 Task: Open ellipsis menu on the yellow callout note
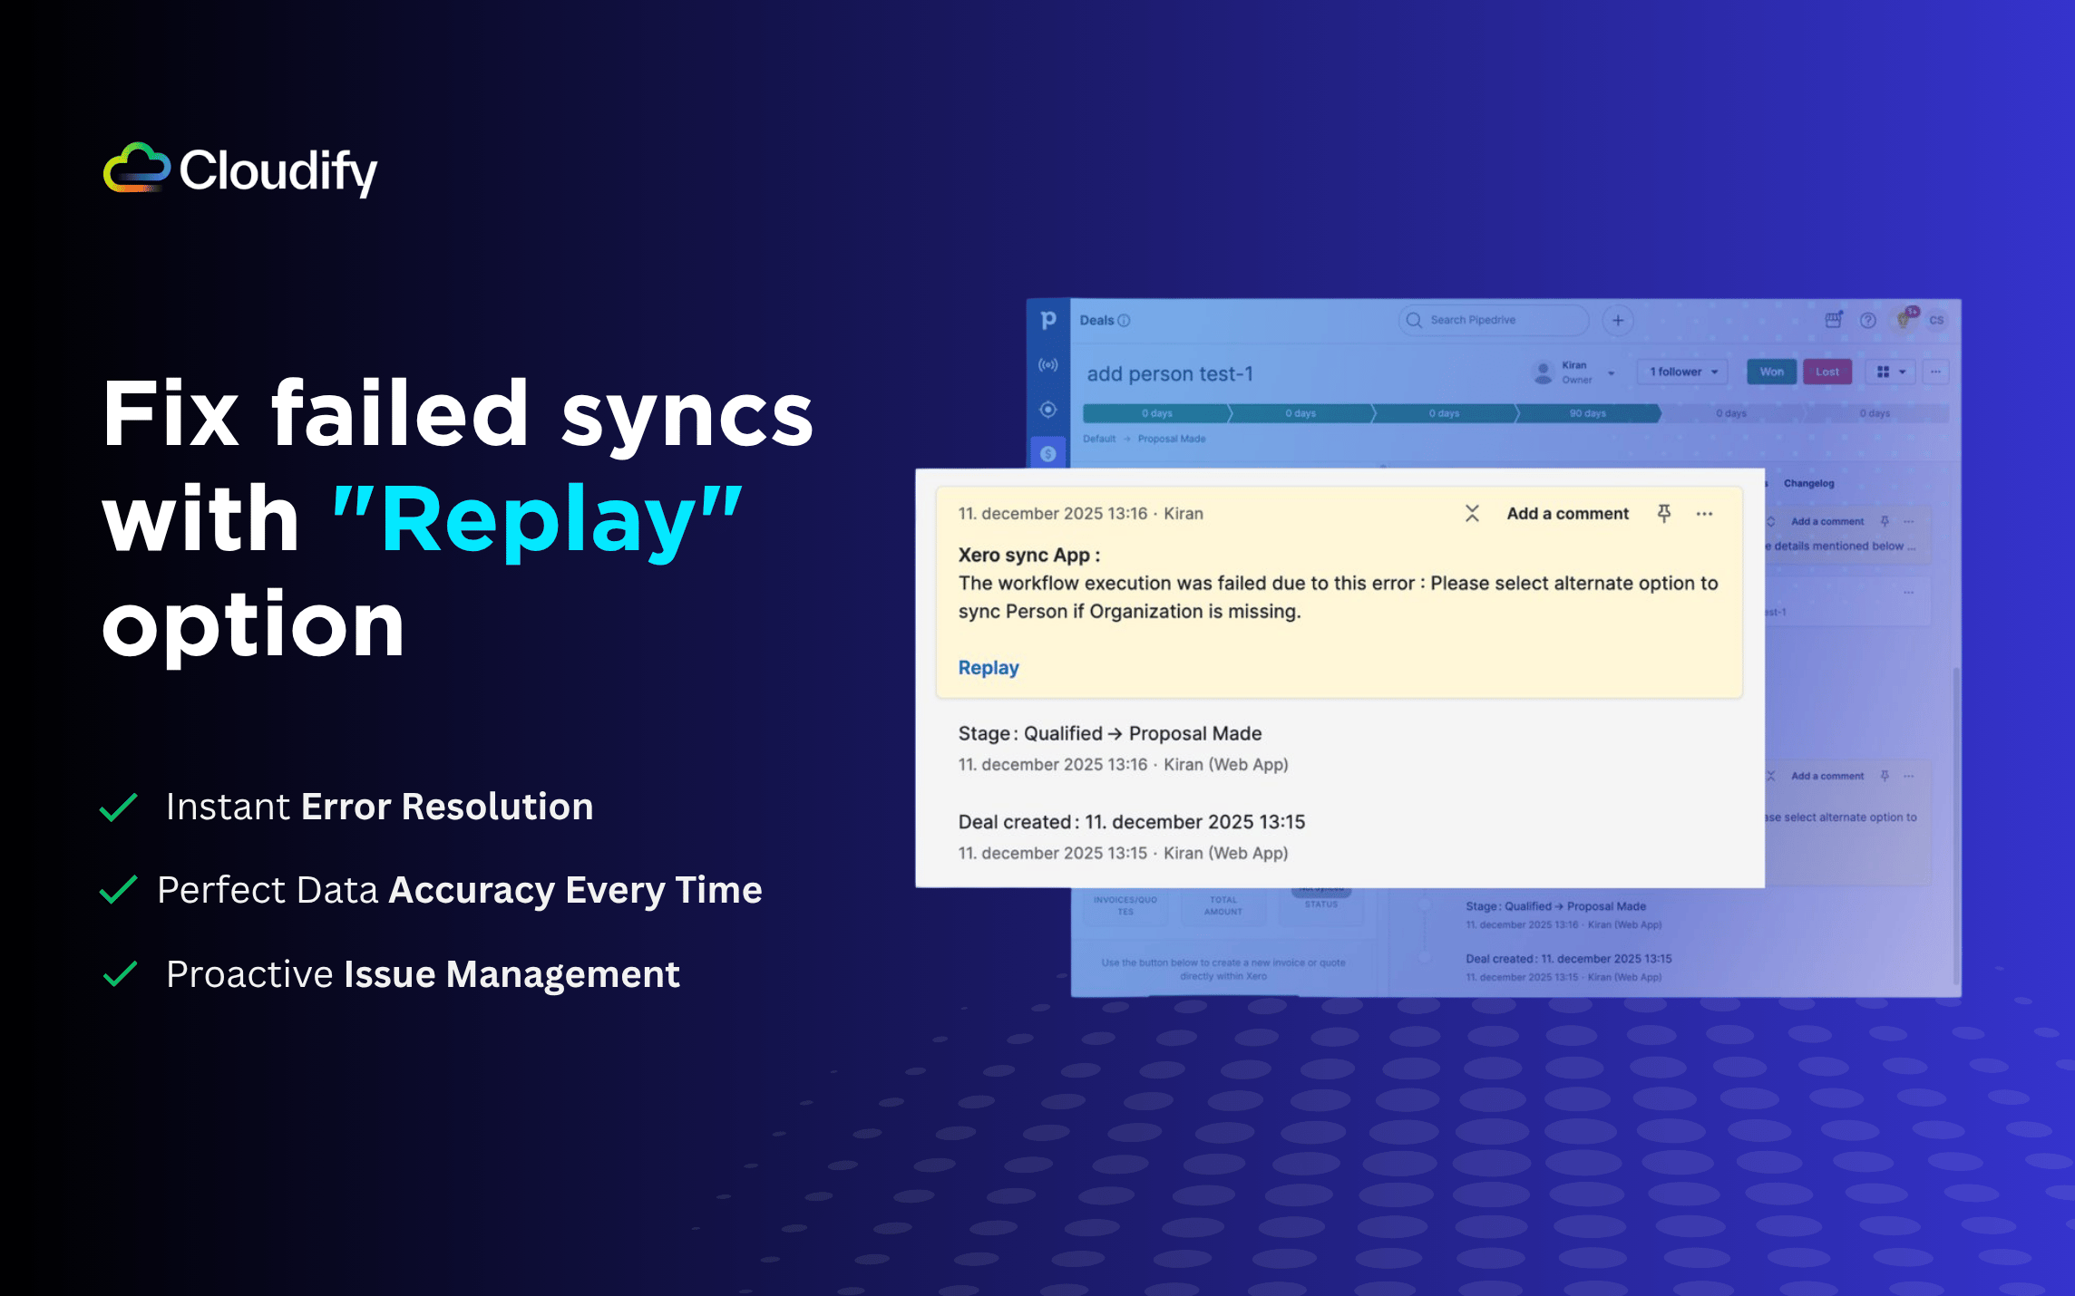[1705, 514]
